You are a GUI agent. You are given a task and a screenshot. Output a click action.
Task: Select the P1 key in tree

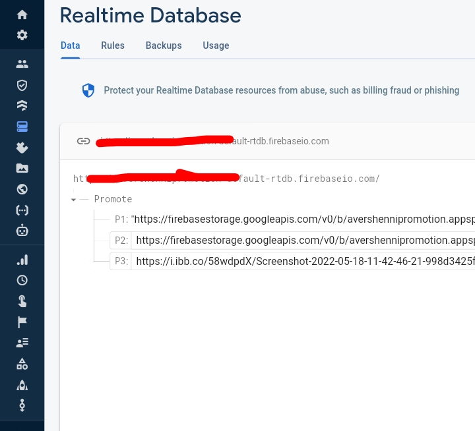click(121, 219)
